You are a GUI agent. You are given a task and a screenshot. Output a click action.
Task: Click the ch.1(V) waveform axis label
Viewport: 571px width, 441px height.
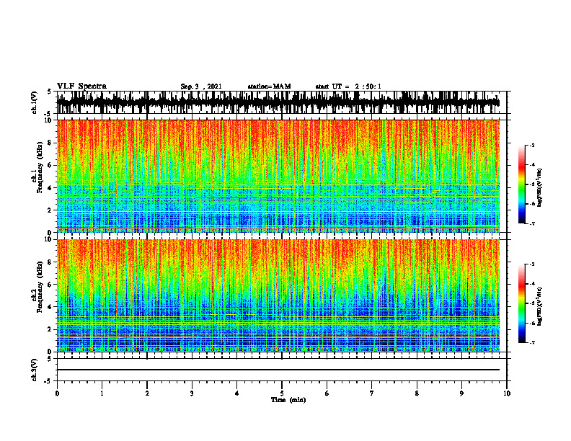point(35,102)
